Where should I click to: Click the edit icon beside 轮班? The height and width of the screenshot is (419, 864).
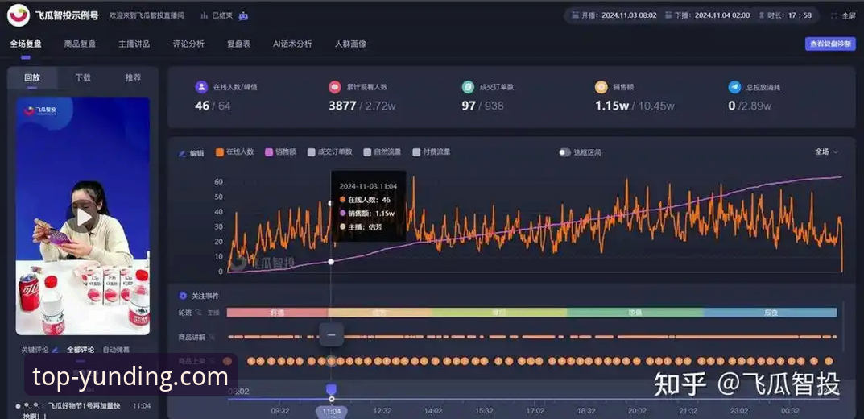tap(199, 313)
